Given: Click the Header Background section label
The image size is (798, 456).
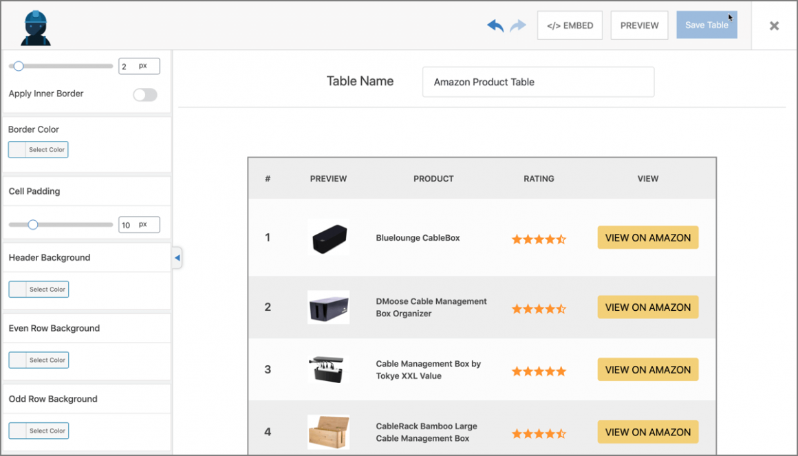Looking at the screenshot, I should click(x=50, y=257).
